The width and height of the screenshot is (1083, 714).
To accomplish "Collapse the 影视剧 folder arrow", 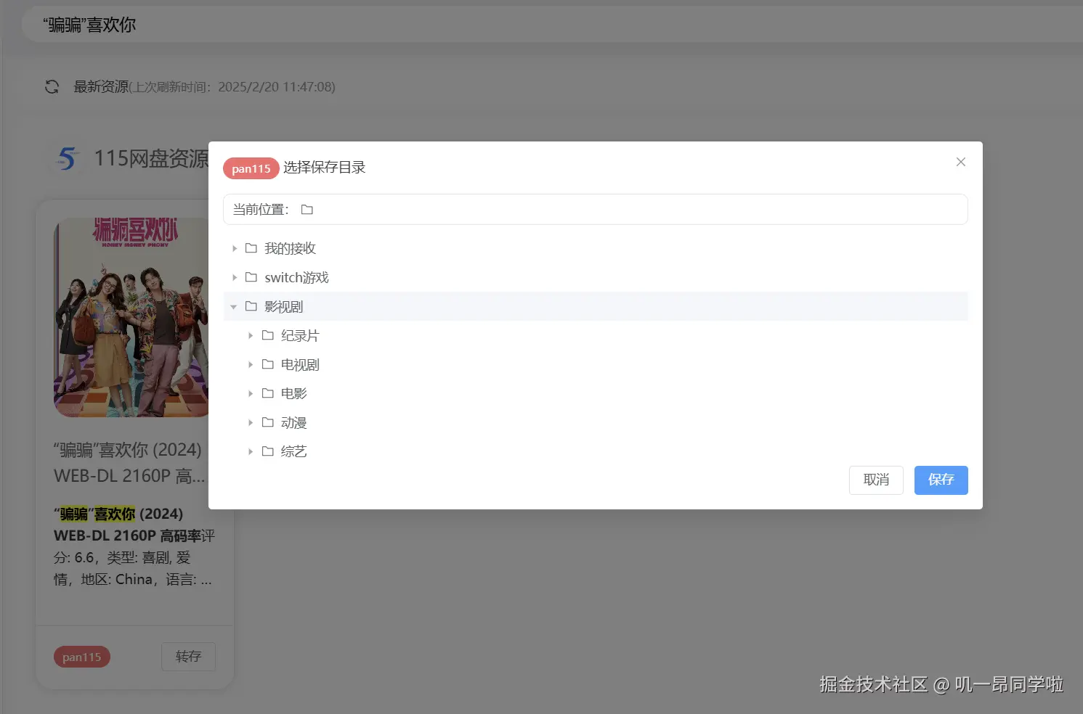I will point(234,307).
